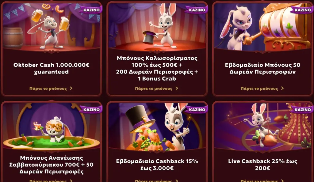Image resolution: width=314 pixels, height=182 pixels.
Task: Select the rabbit juggling beer mugs image
Action: 51,27
